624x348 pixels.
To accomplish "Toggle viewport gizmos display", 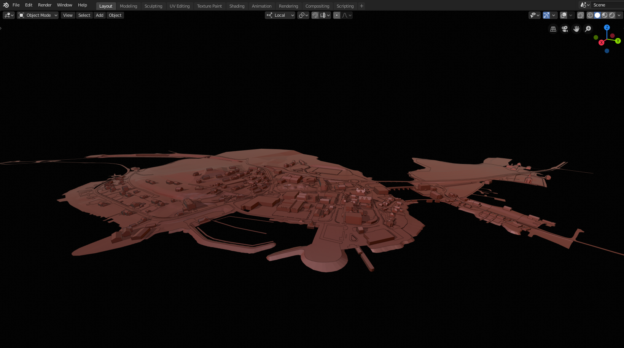I will pyautogui.click(x=546, y=15).
